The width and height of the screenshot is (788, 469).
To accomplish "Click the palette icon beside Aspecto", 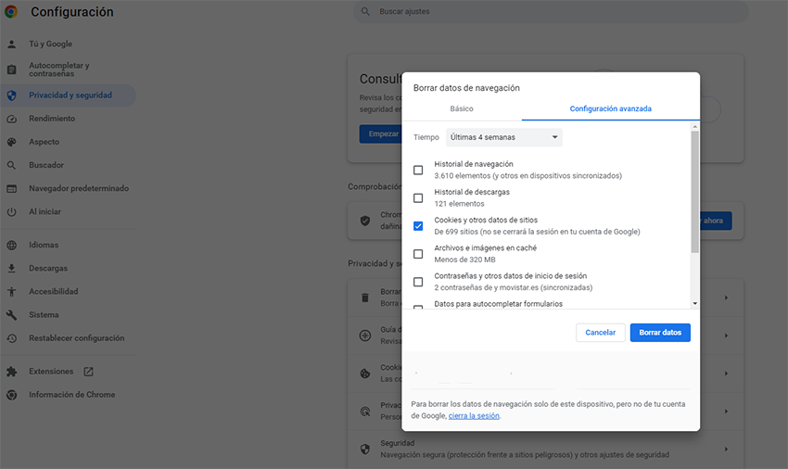I will (11, 142).
